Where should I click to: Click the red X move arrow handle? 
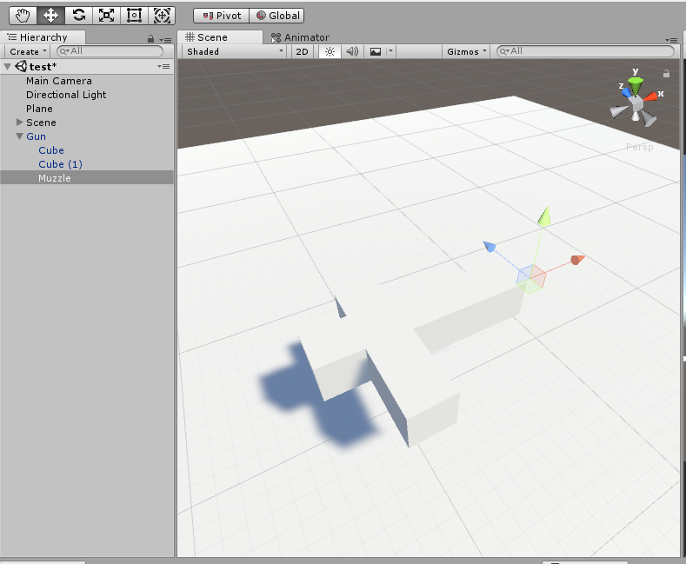[x=578, y=260]
